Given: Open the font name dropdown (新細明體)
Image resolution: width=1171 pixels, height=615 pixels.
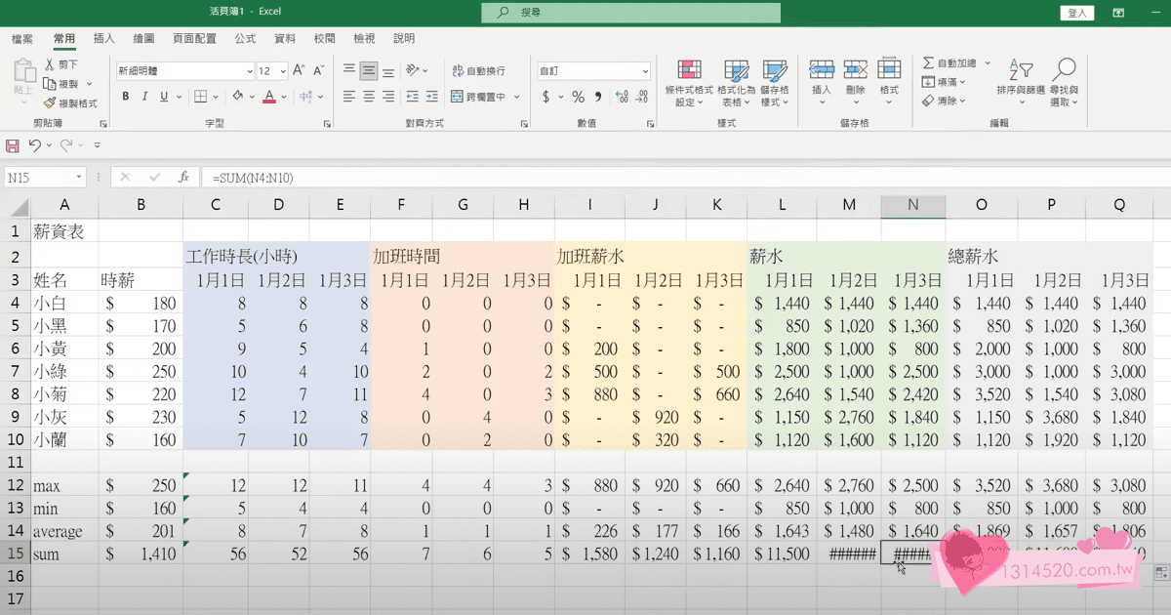Looking at the screenshot, I should point(249,71).
